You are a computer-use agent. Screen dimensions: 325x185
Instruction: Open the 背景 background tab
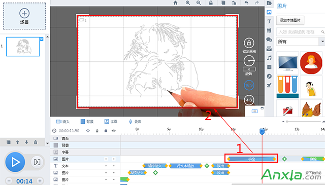pyautogui.click(x=87, y=122)
